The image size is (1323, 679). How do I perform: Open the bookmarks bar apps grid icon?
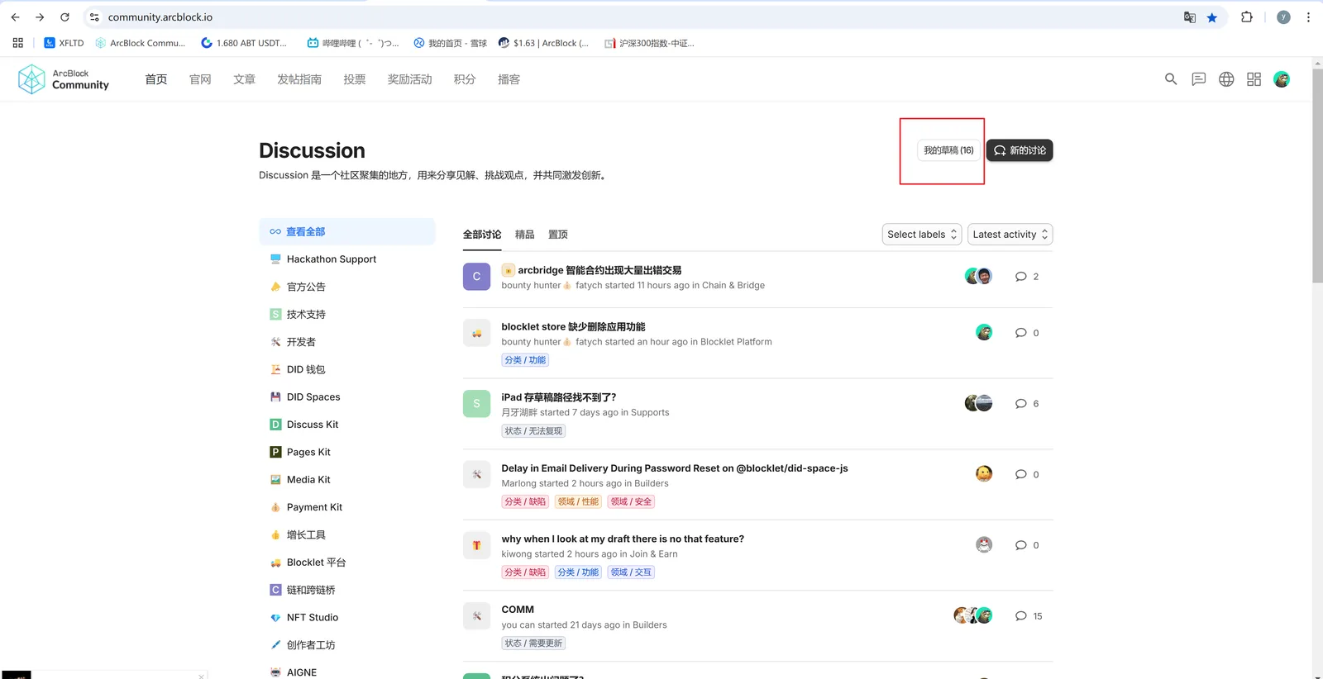(x=17, y=43)
